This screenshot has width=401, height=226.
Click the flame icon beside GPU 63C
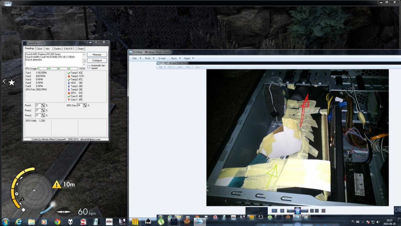tap(69, 93)
